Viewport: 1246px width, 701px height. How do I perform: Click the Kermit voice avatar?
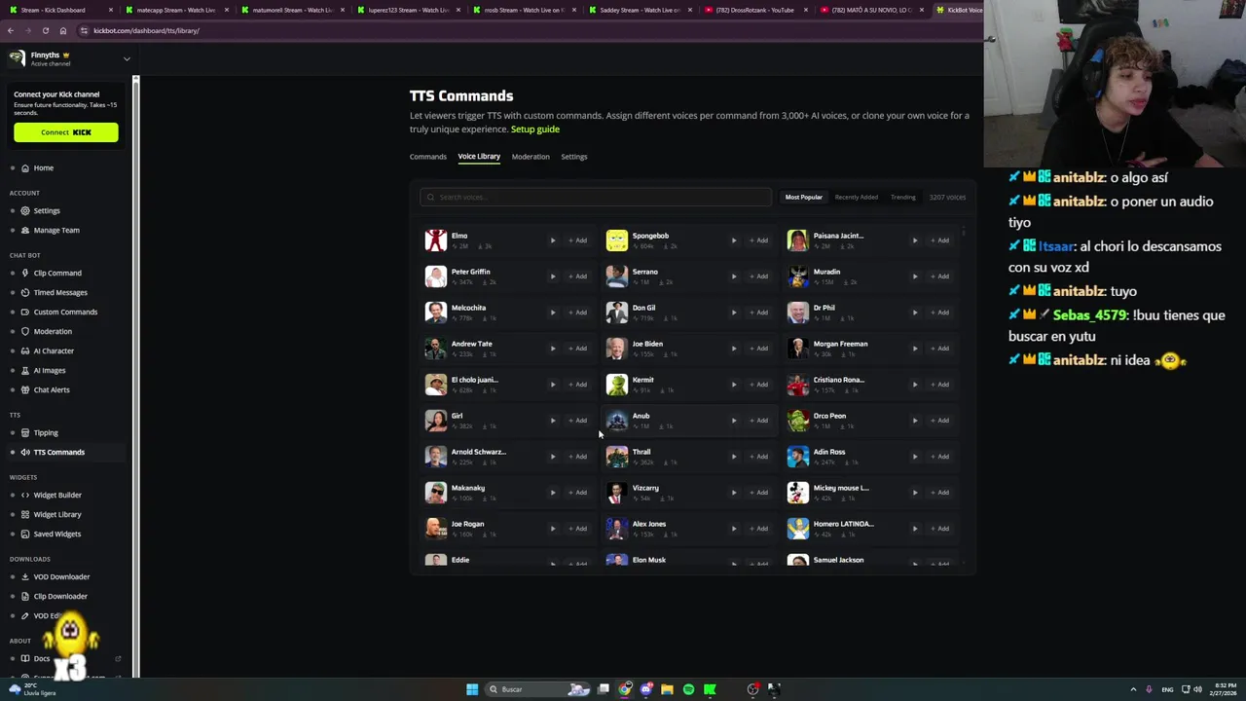617,385
